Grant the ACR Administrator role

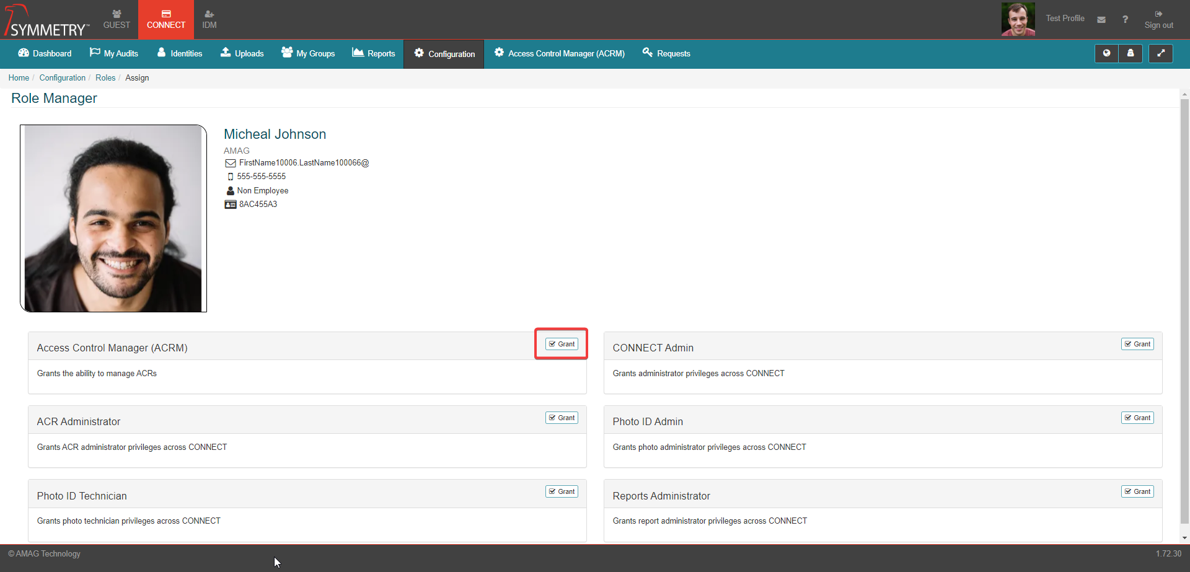coord(562,418)
